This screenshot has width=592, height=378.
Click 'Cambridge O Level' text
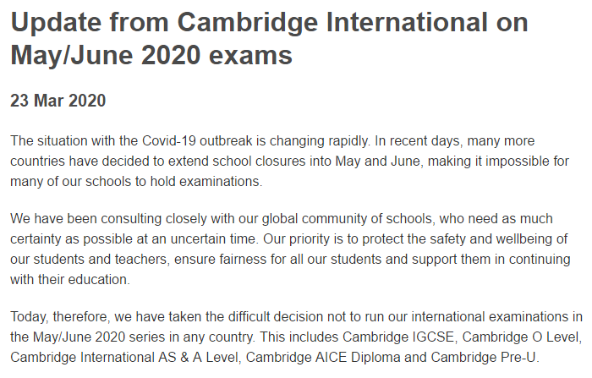521,337
